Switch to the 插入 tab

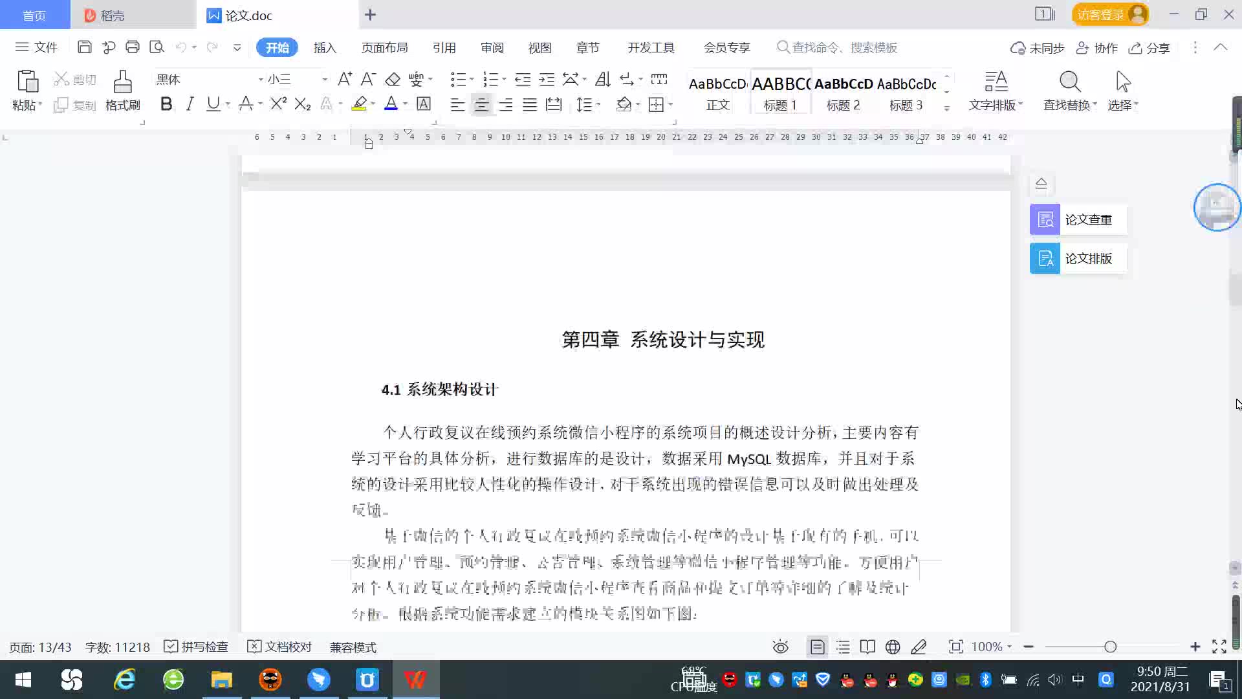(x=325, y=47)
